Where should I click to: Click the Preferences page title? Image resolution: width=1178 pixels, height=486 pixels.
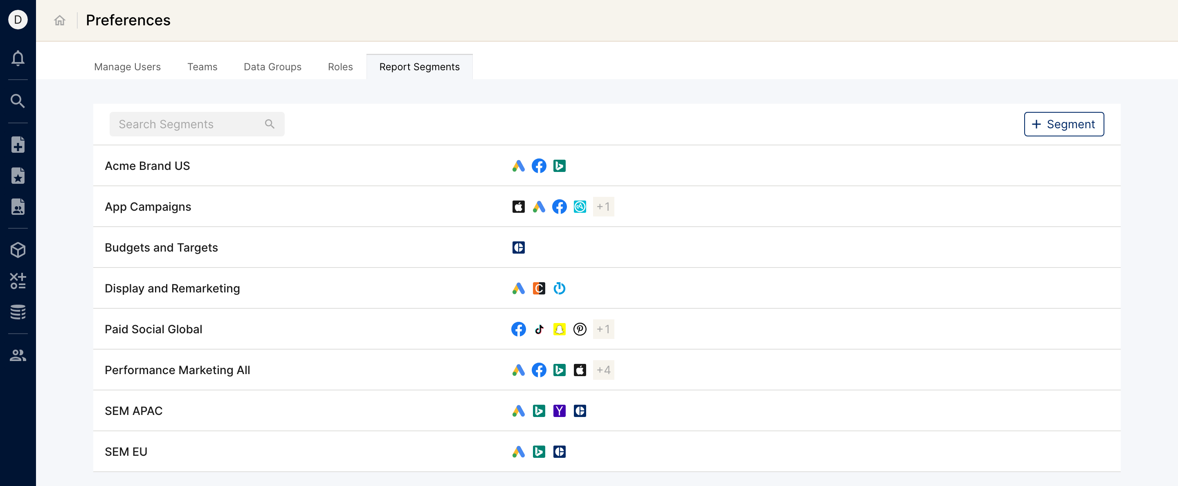(128, 20)
